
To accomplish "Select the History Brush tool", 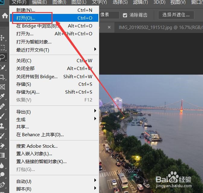I will coord(2,136).
